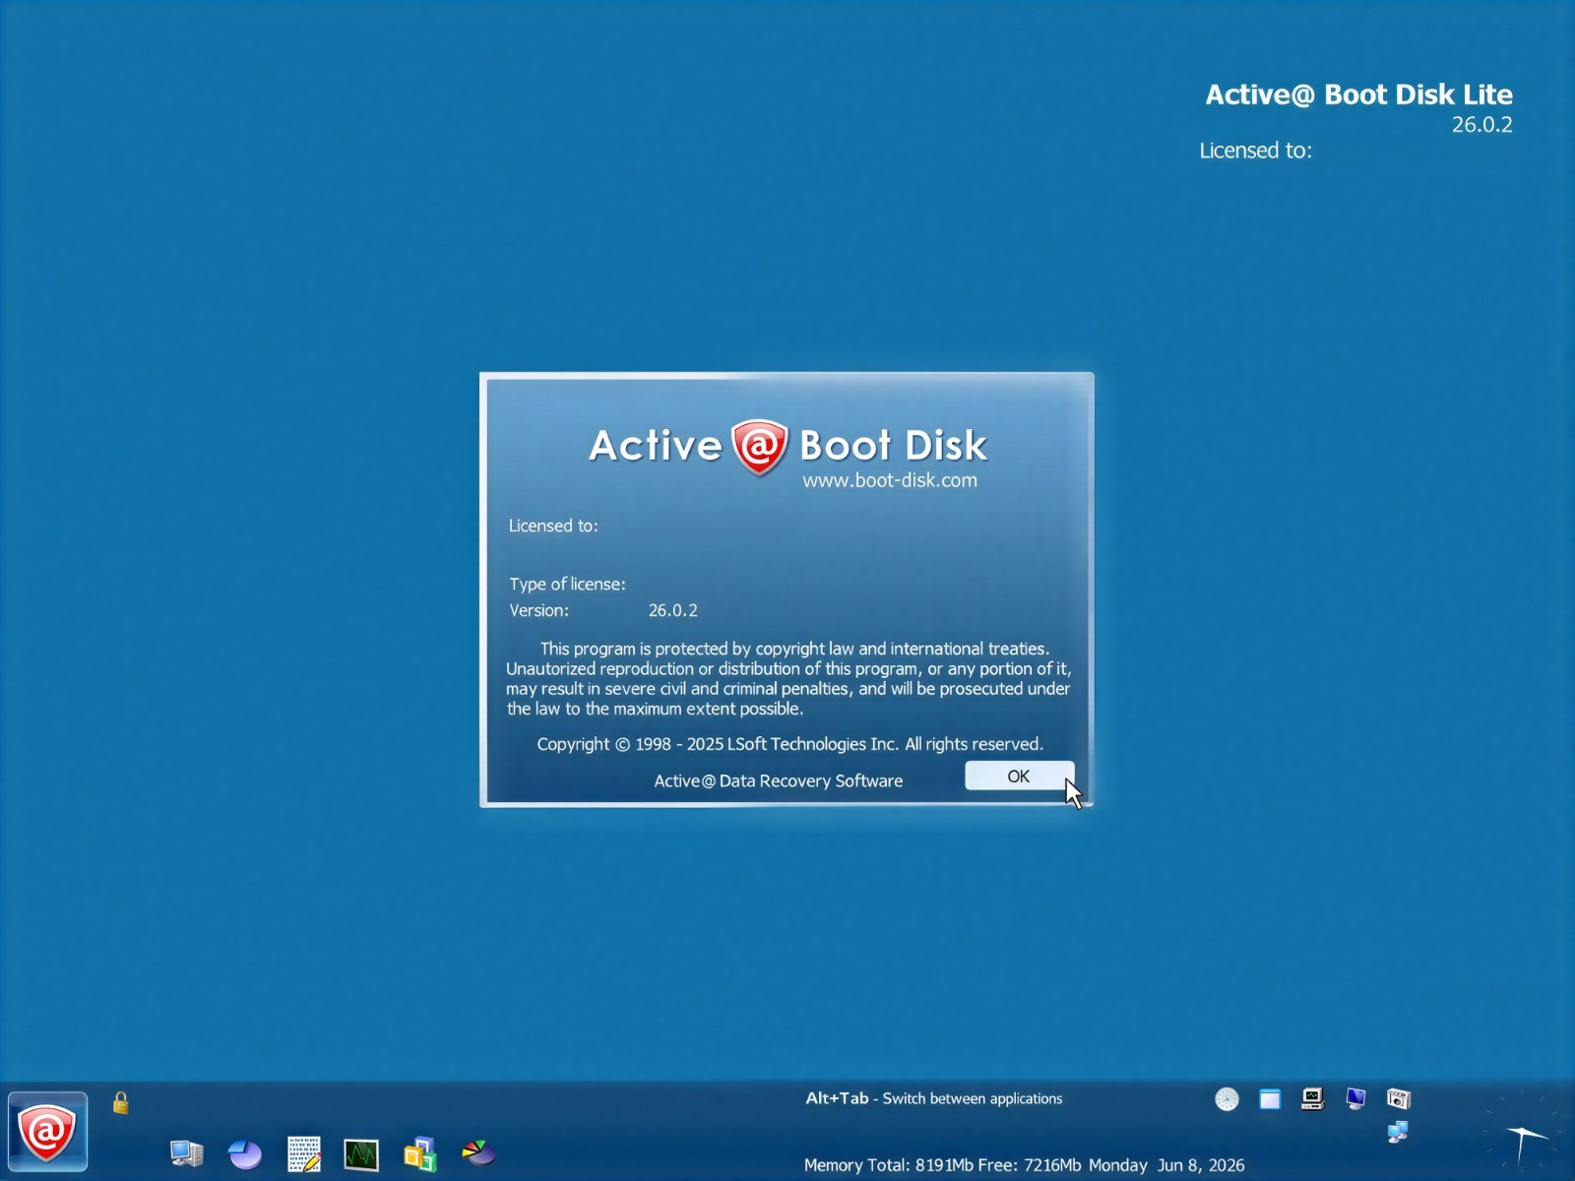Click the date 'Monday Jun 8, 2026'
The width and height of the screenshot is (1575, 1181).
[x=1166, y=1165]
